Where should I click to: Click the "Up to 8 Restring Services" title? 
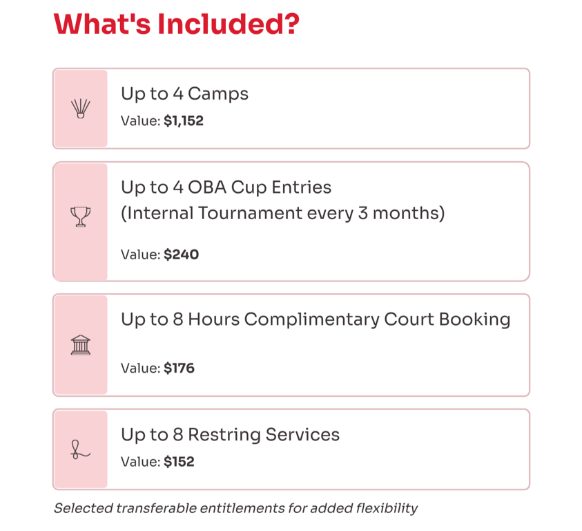tap(230, 434)
